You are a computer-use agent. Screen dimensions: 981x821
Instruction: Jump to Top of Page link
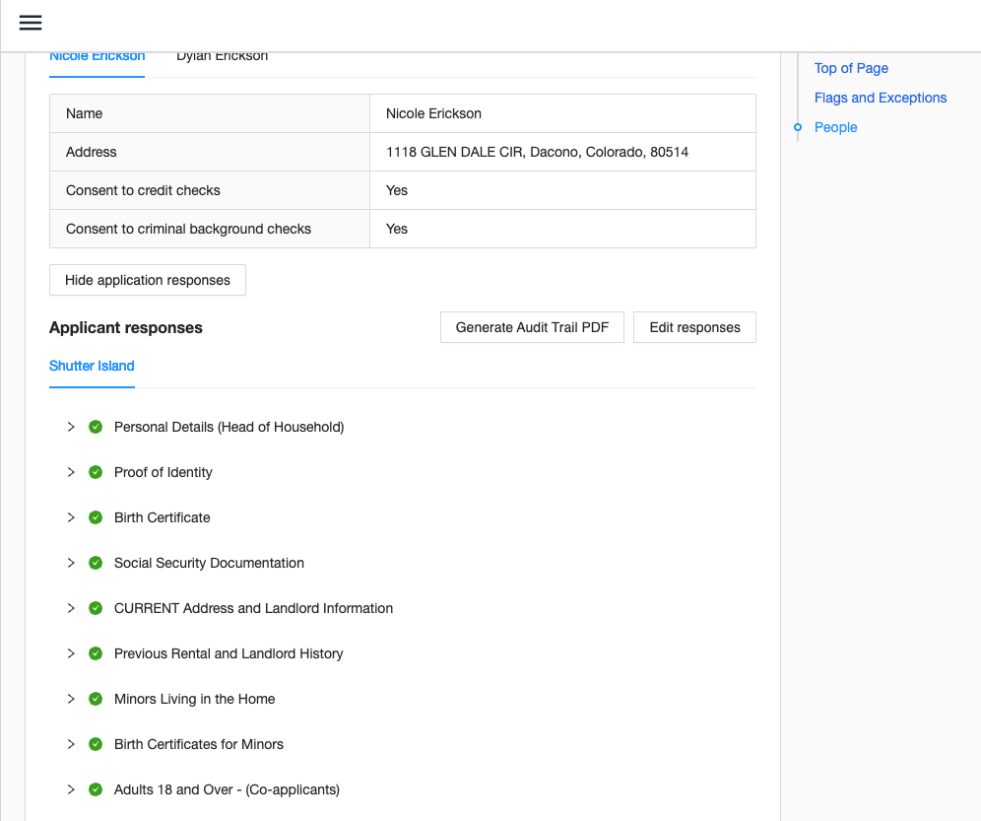[851, 68]
